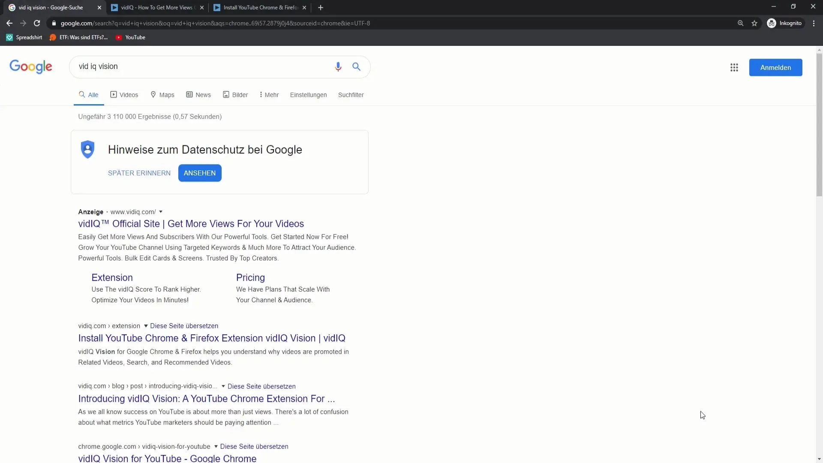Image resolution: width=823 pixels, height=463 pixels.
Task: Open vidIQ Official Site ad link
Action: (191, 224)
